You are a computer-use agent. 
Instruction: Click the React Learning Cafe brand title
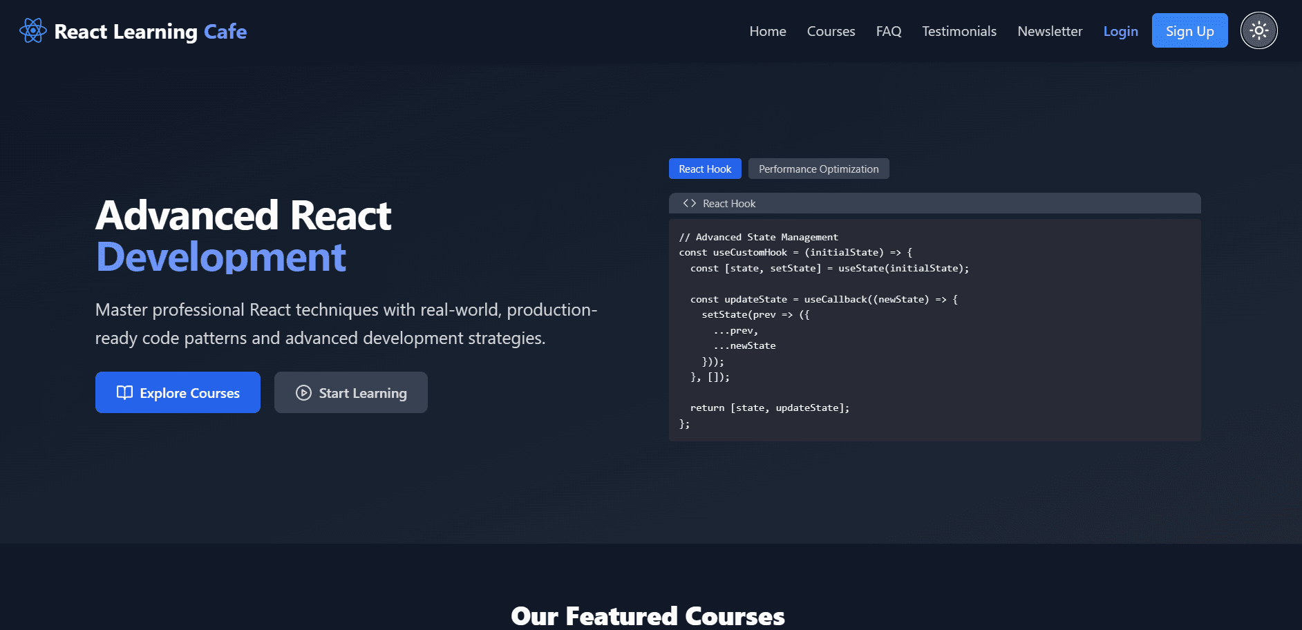pyautogui.click(x=150, y=31)
